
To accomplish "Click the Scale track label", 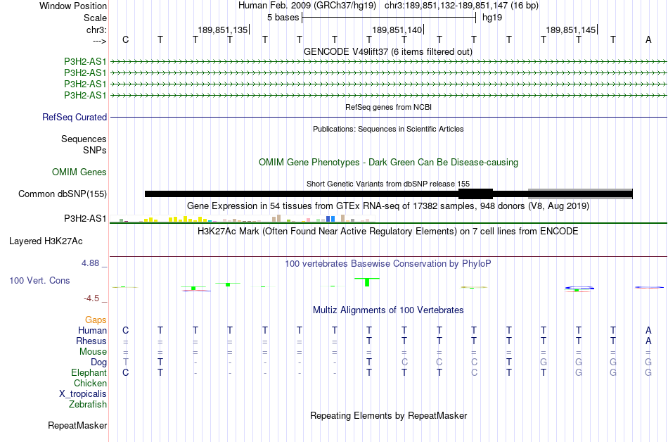I will click(x=95, y=18).
